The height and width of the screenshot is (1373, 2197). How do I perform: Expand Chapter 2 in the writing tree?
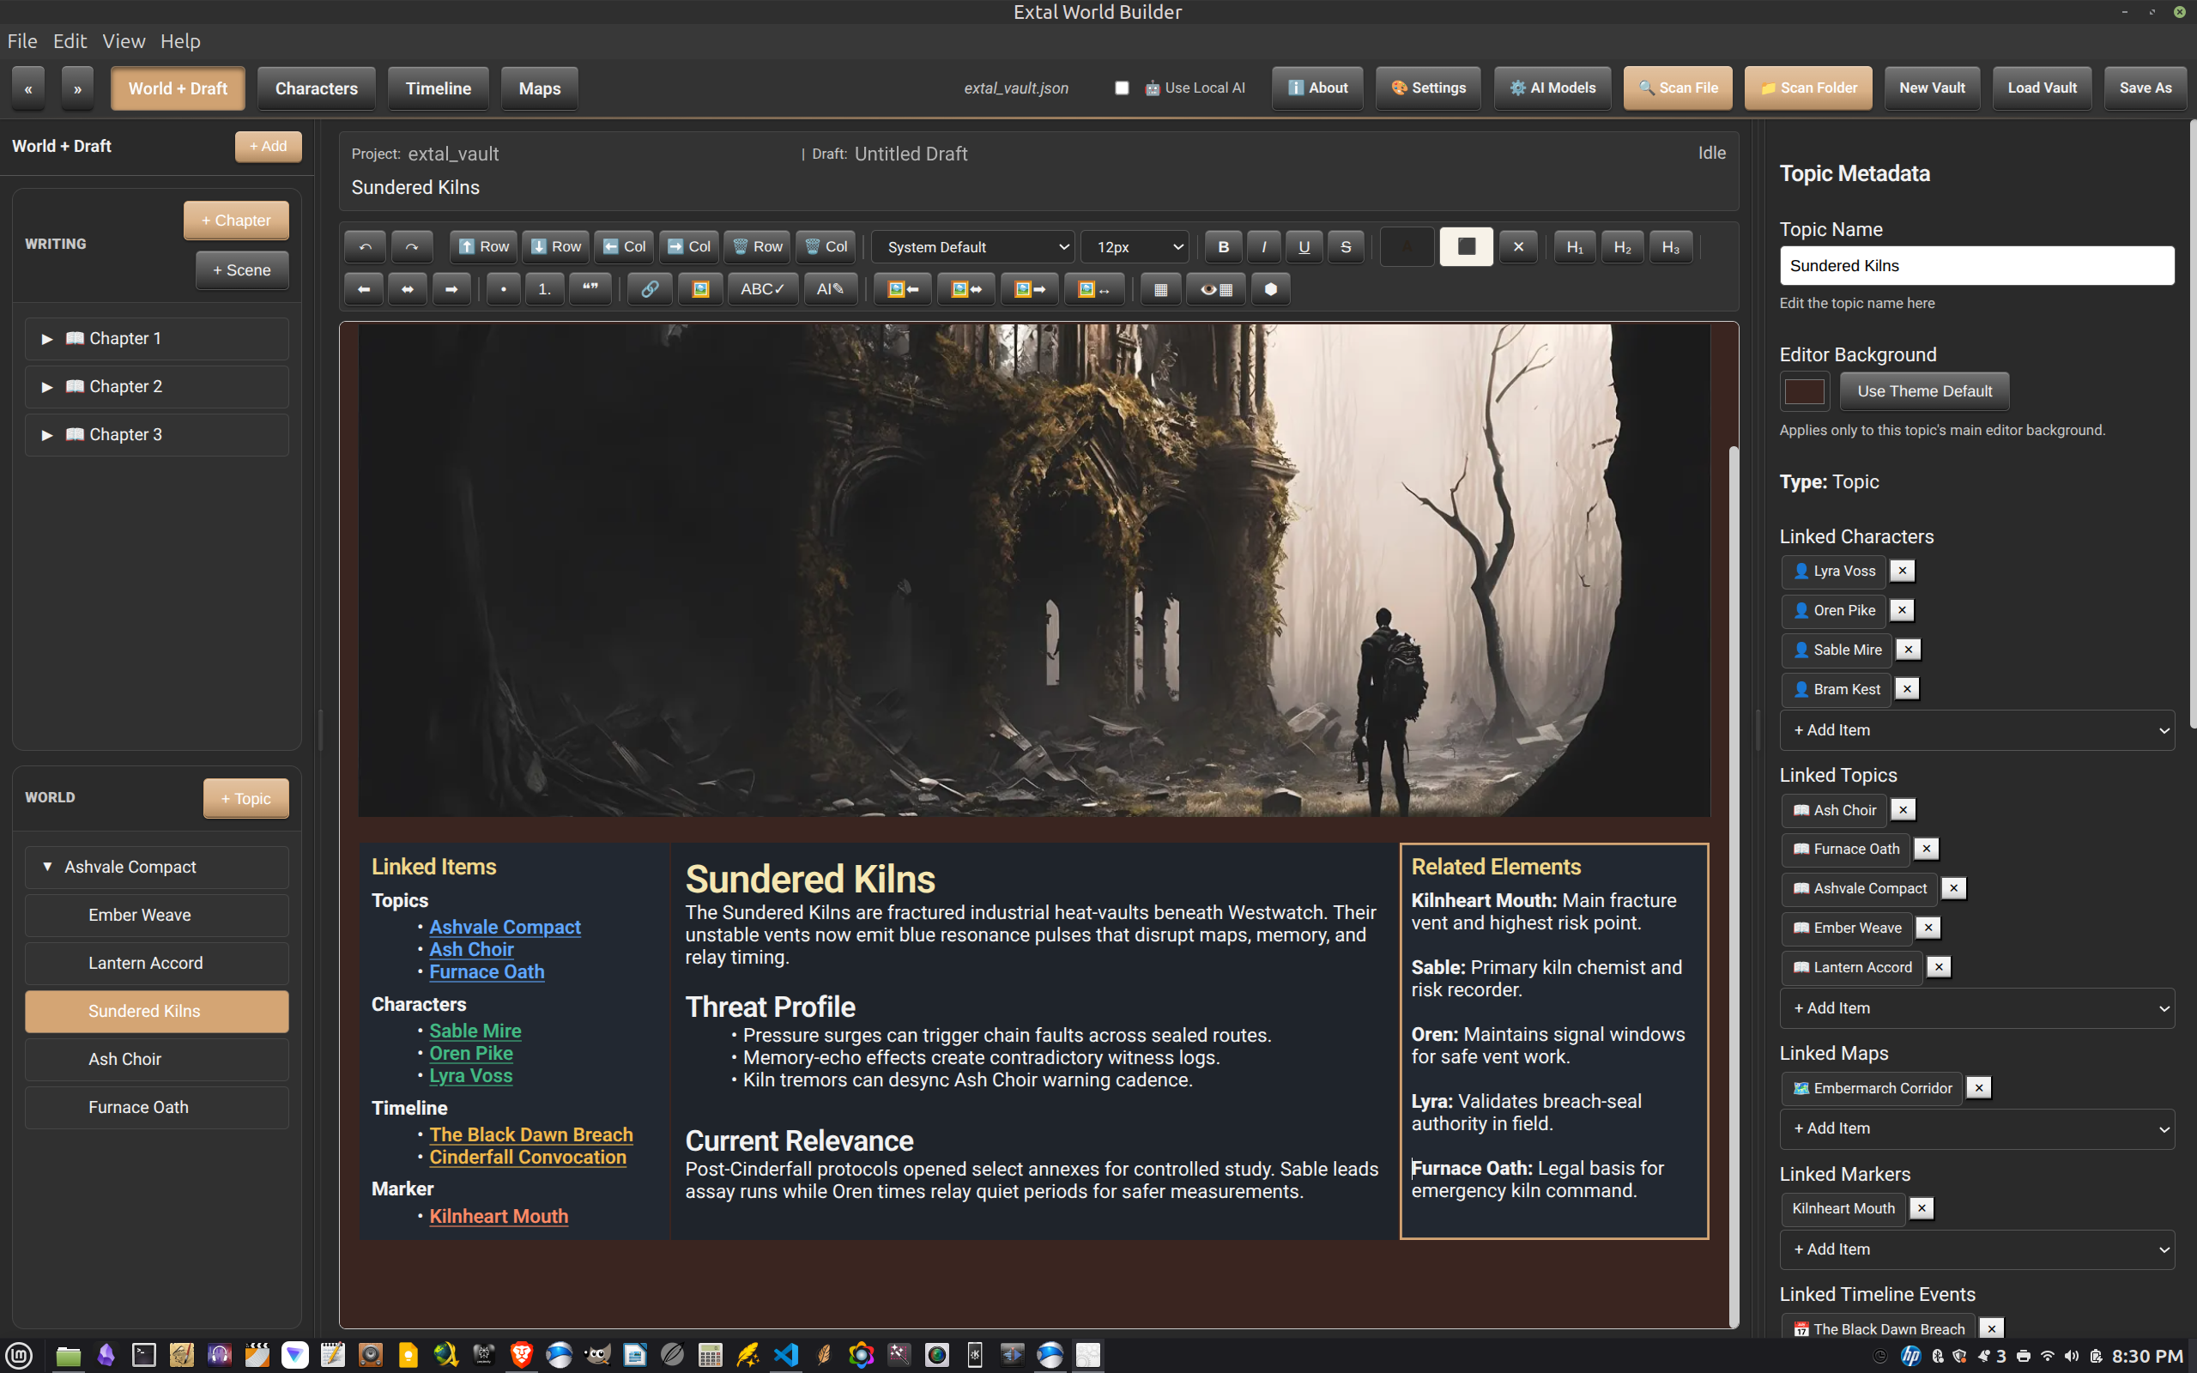click(47, 387)
